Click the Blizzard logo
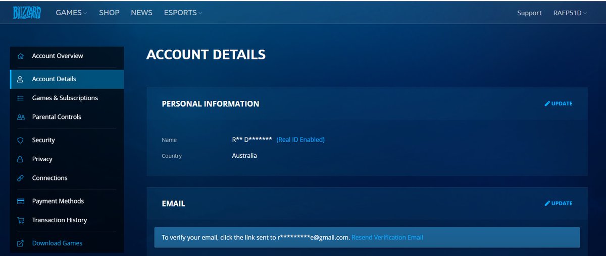The image size is (606, 256). point(27,13)
